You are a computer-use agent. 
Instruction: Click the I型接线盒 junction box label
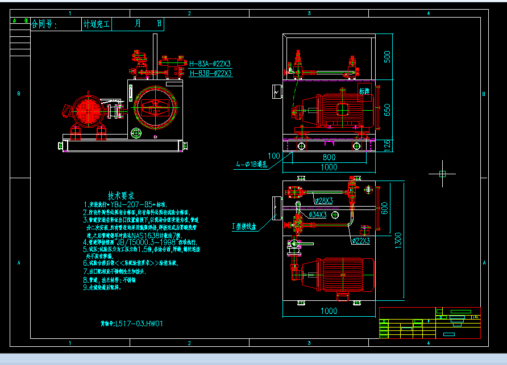pyautogui.click(x=244, y=226)
